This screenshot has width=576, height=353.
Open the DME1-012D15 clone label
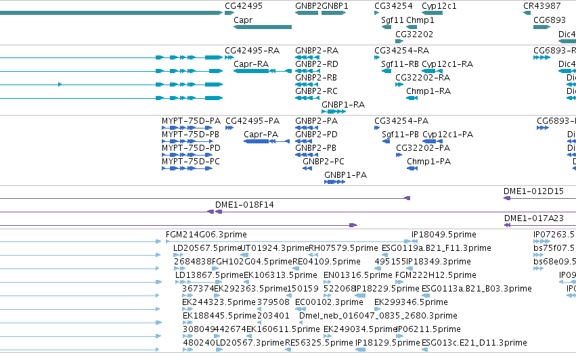[x=533, y=191]
